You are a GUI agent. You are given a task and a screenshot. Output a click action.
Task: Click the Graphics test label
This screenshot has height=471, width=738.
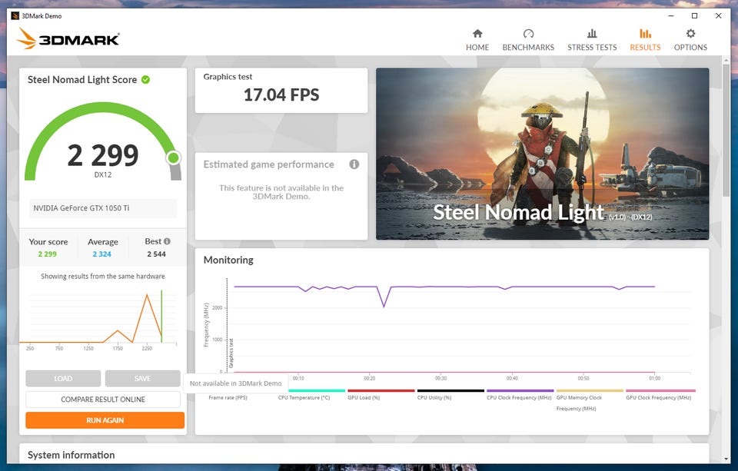pyautogui.click(x=228, y=77)
